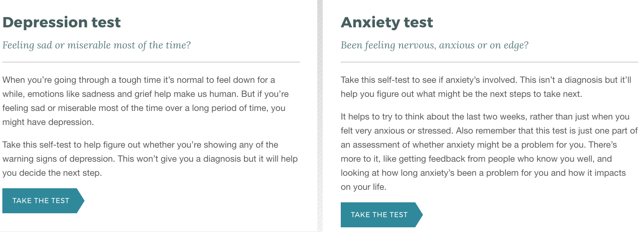This screenshot has width=640, height=232.
Task: Click TAKE THE TEST under Depression test
Action: tap(41, 200)
